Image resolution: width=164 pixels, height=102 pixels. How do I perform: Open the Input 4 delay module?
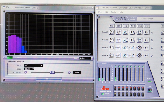[x=147, y=55]
